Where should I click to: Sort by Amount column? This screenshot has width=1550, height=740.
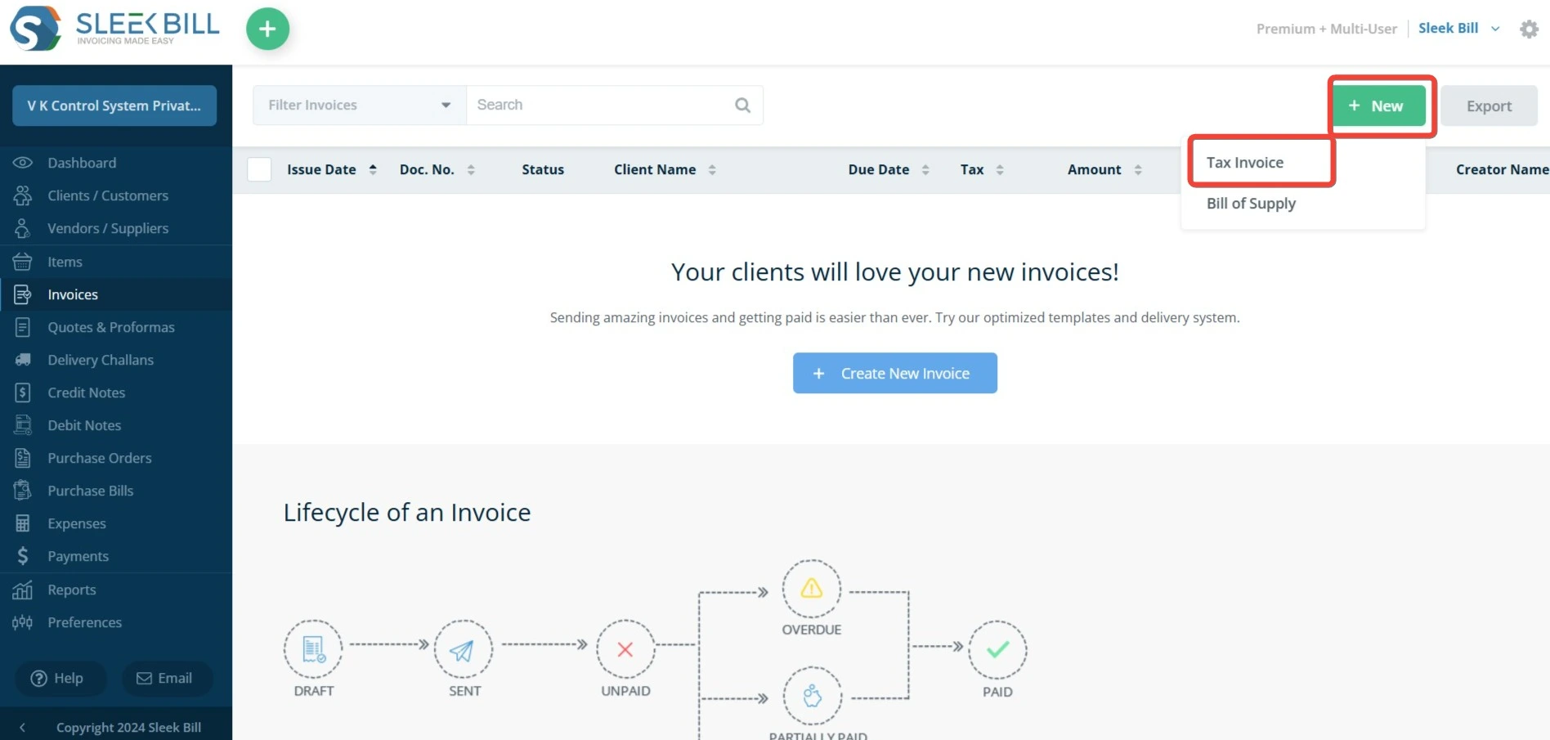click(x=1104, y=169)
